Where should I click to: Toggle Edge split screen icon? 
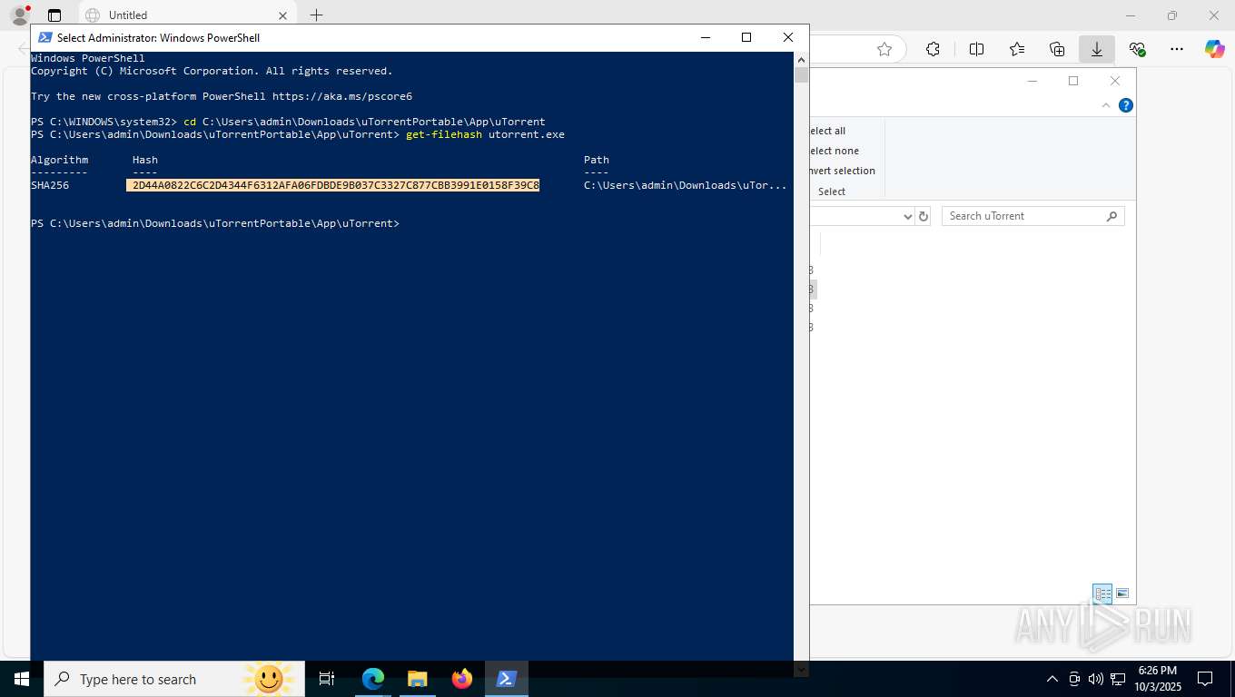tap(977, 49)
